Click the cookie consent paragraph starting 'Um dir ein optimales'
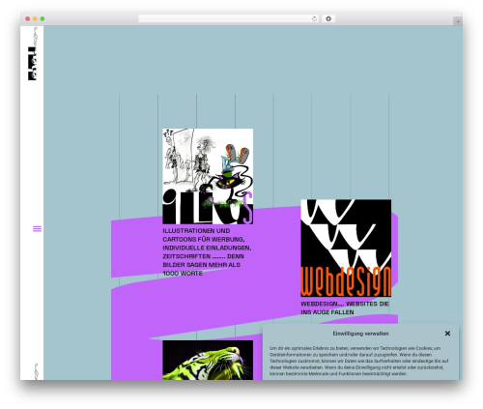 point(359,361)
